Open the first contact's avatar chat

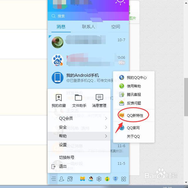coord(58,42)
